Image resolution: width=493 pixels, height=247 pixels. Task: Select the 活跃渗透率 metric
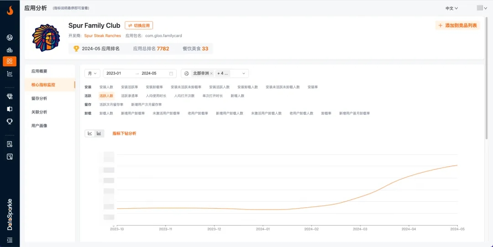130,96
